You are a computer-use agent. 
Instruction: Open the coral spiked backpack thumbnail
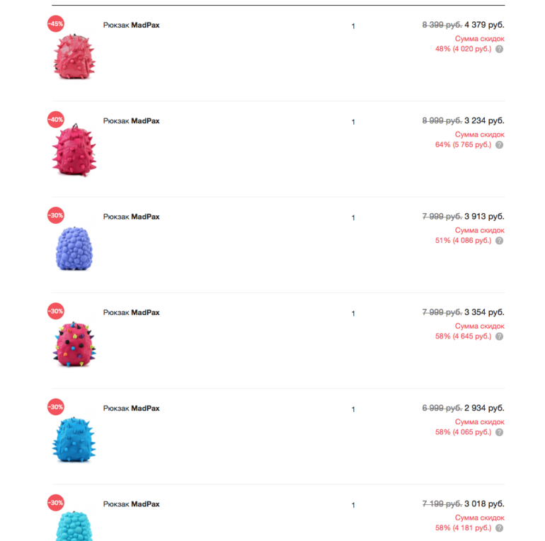[x=74, y=55]
